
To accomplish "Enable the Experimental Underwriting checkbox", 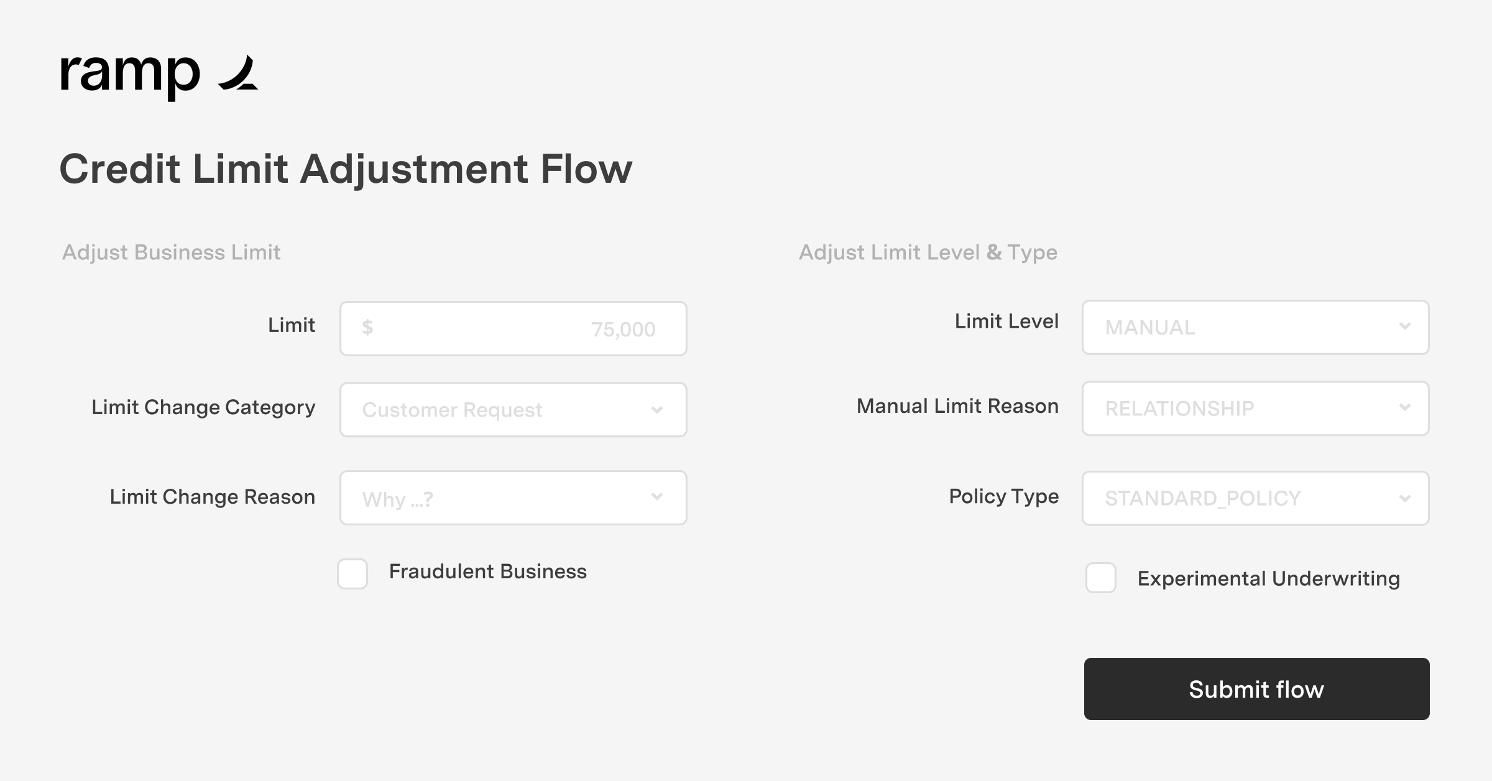I will tap(1102, 578).
